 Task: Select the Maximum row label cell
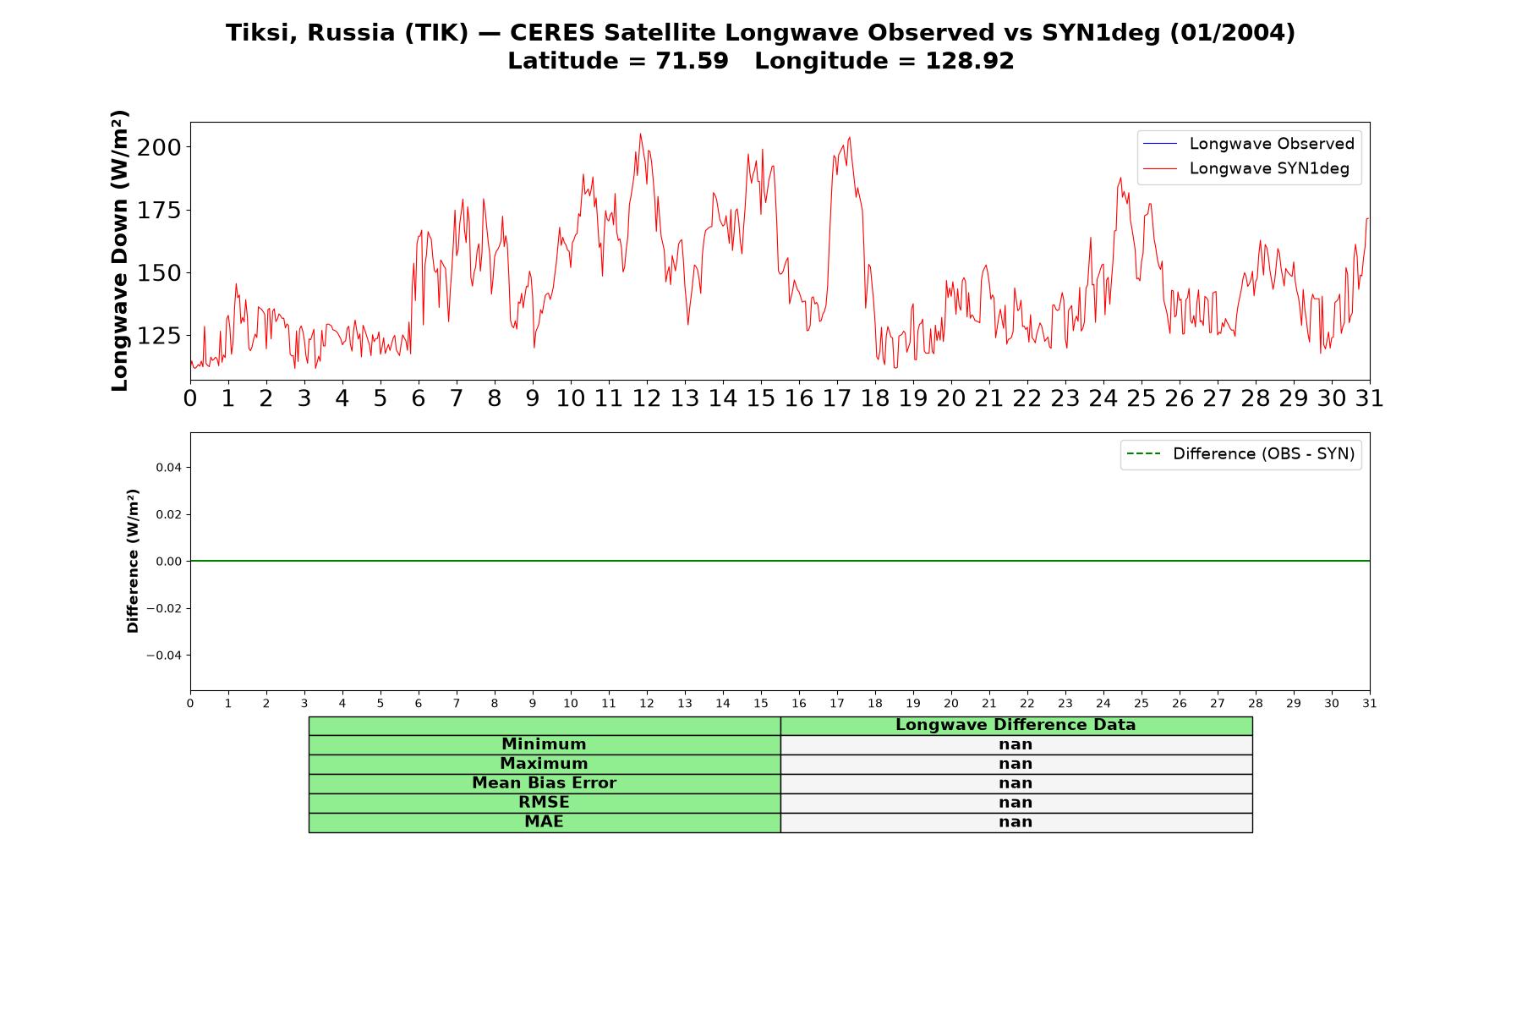tap(544, 765)
